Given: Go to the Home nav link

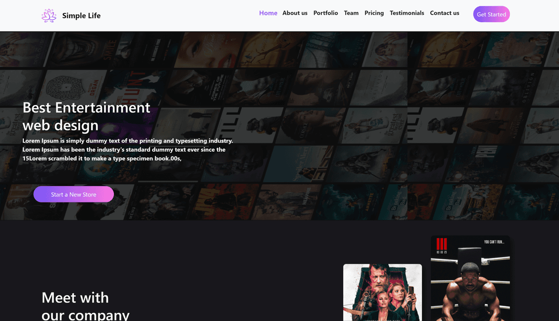Looking at the screenshot, I should pos(268,13).
